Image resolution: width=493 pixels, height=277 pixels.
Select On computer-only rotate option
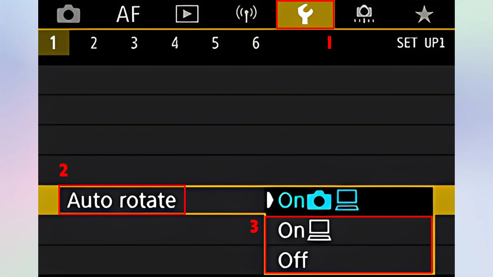tap(304, 231)
